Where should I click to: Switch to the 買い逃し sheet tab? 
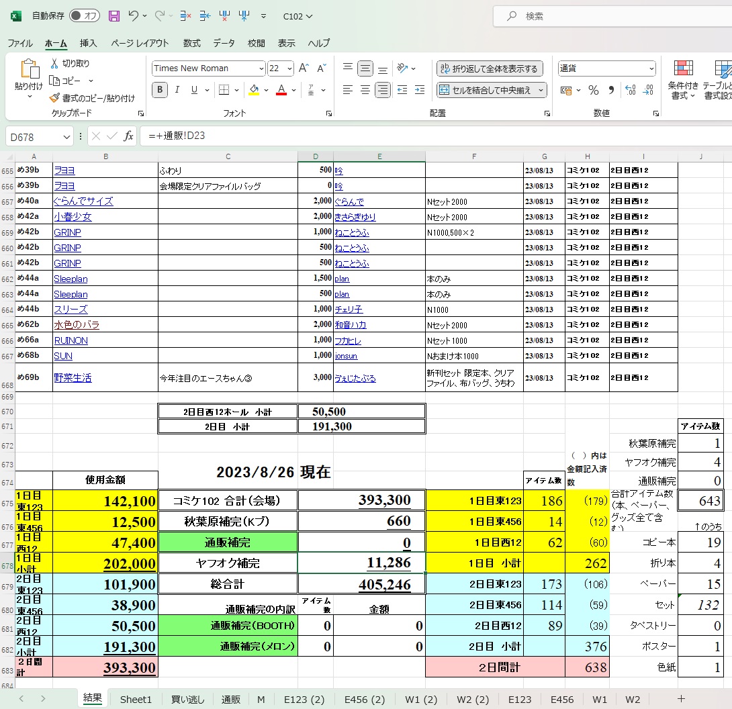[187, 699]
